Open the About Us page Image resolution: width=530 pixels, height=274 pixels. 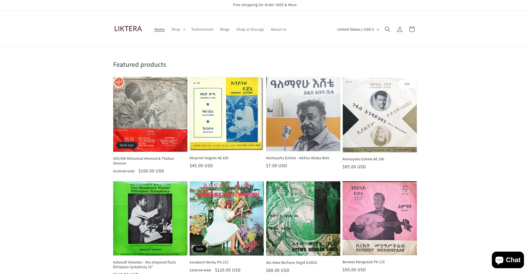click(x=279, y=30)
